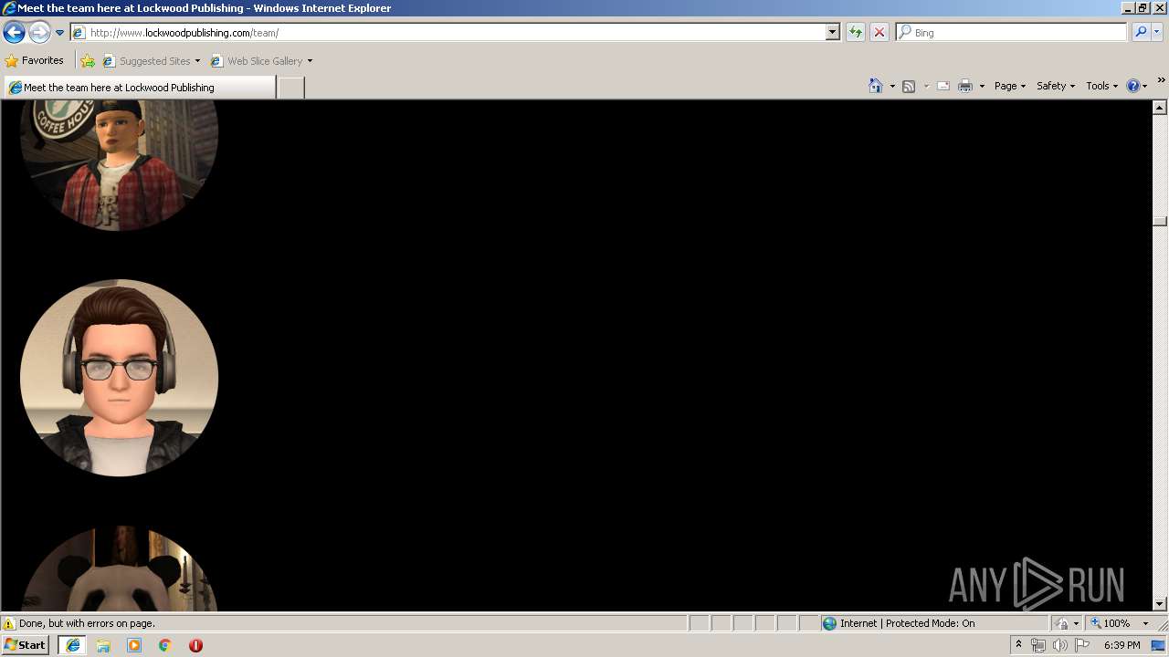Open Windows Explorer folder taskbar icon

coord(103,645)
